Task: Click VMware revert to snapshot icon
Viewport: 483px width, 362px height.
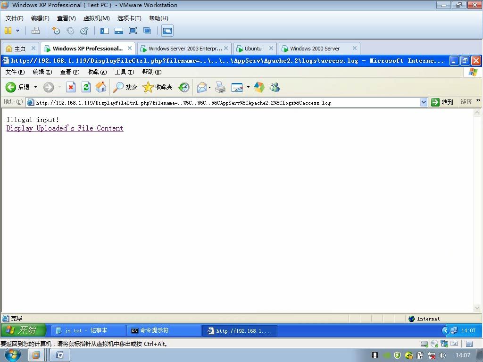Action: (x=70, y=31)
